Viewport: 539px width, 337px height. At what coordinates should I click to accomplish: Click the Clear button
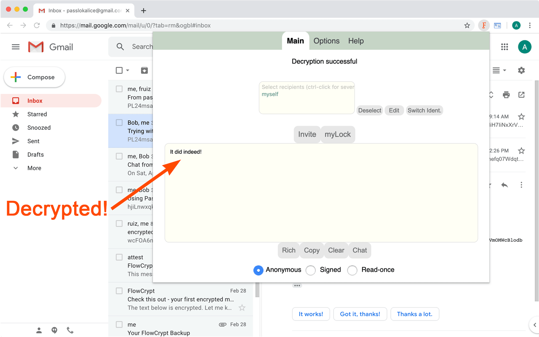[336, 250]
